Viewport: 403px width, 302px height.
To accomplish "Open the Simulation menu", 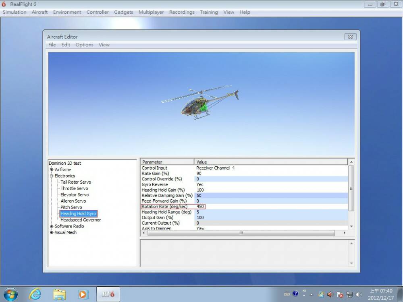I will 15,12.
